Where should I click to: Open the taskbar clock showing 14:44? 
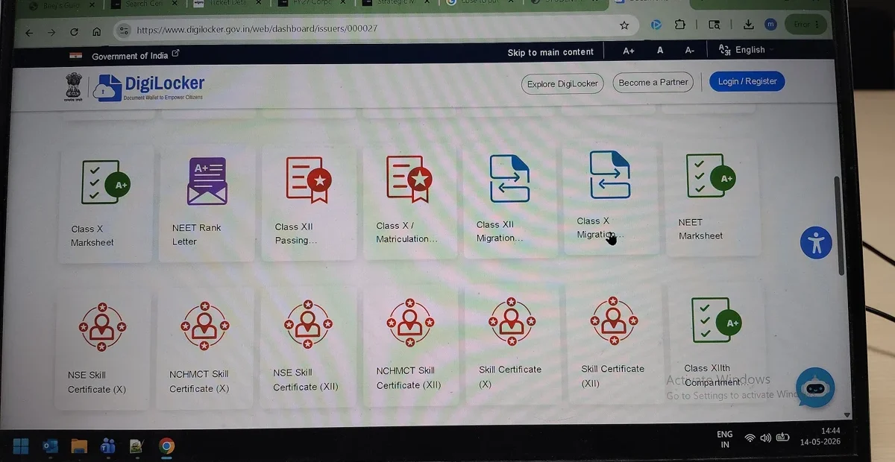coord(820,436)
